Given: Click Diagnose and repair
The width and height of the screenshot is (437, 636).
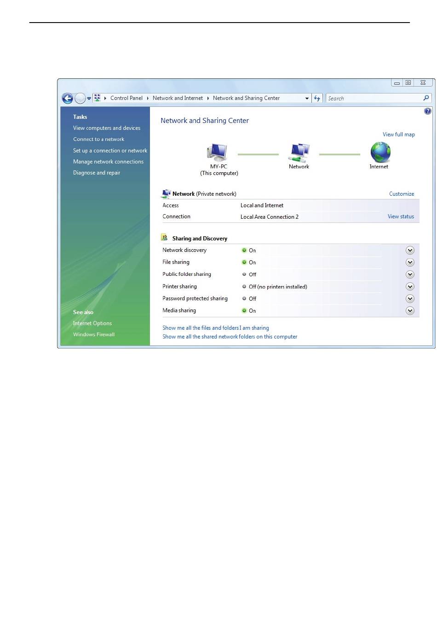Looking at the screenshot, I should [x=97, y=173].
